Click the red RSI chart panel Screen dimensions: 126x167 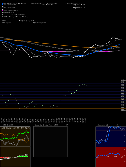click(111, 157)
